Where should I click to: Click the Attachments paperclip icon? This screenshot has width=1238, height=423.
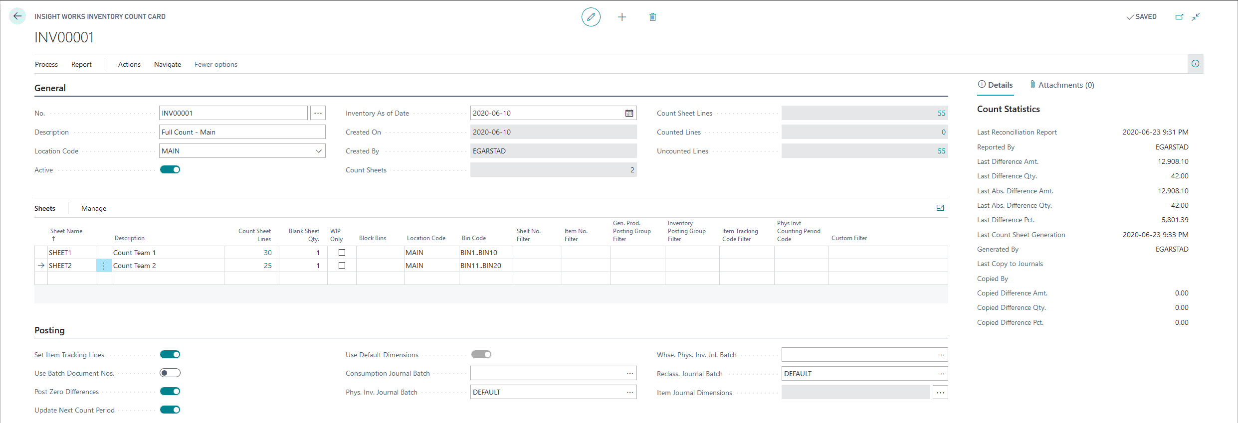point(1032,85)
